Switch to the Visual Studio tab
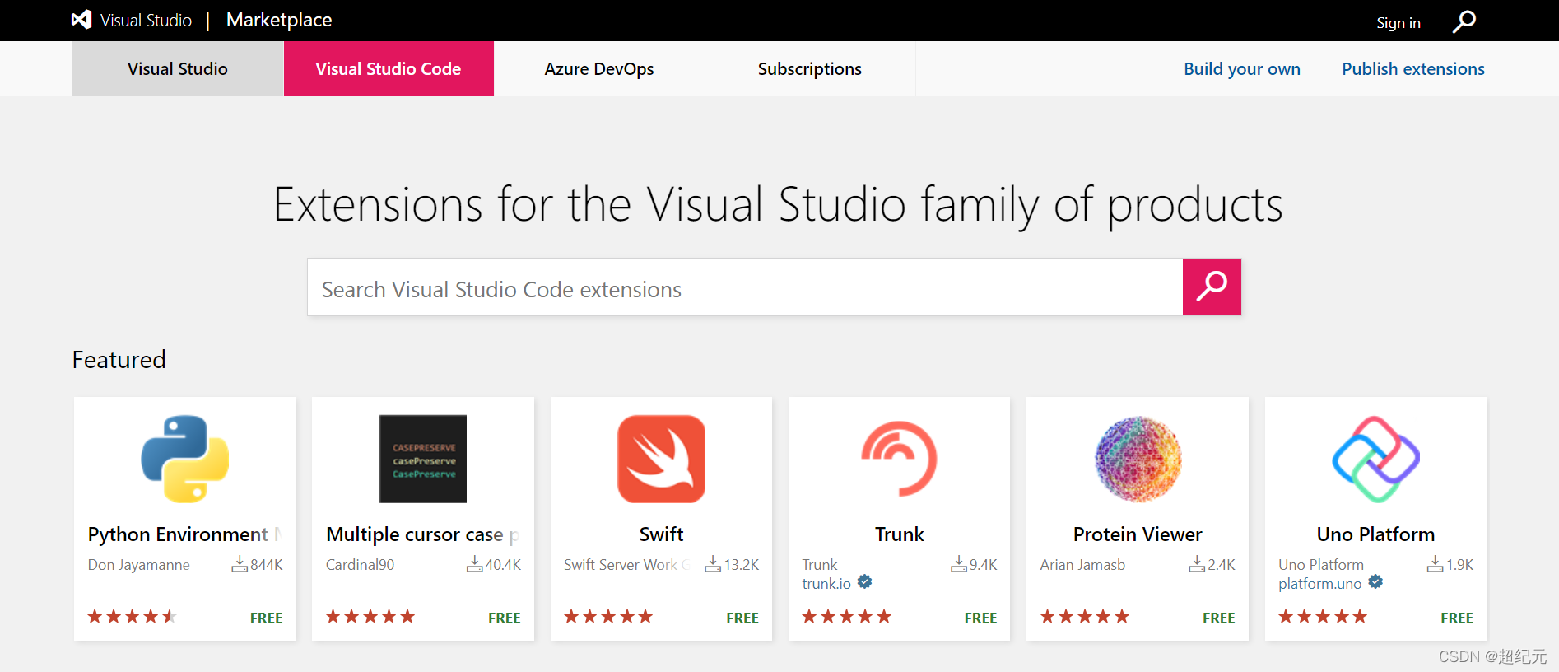 (x=178, y=69)
